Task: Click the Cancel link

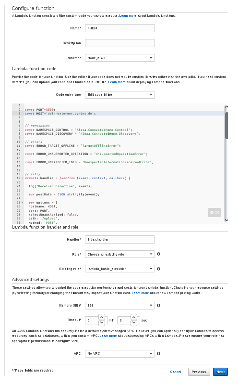Action: 176,372
